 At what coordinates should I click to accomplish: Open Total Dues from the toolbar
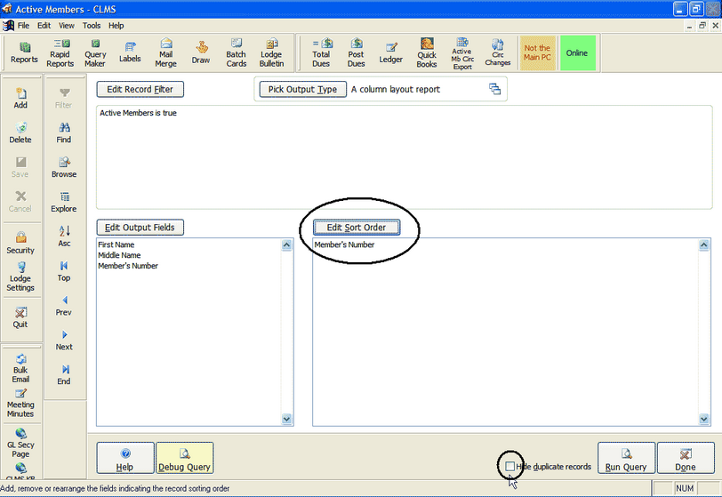coord(321,52)
